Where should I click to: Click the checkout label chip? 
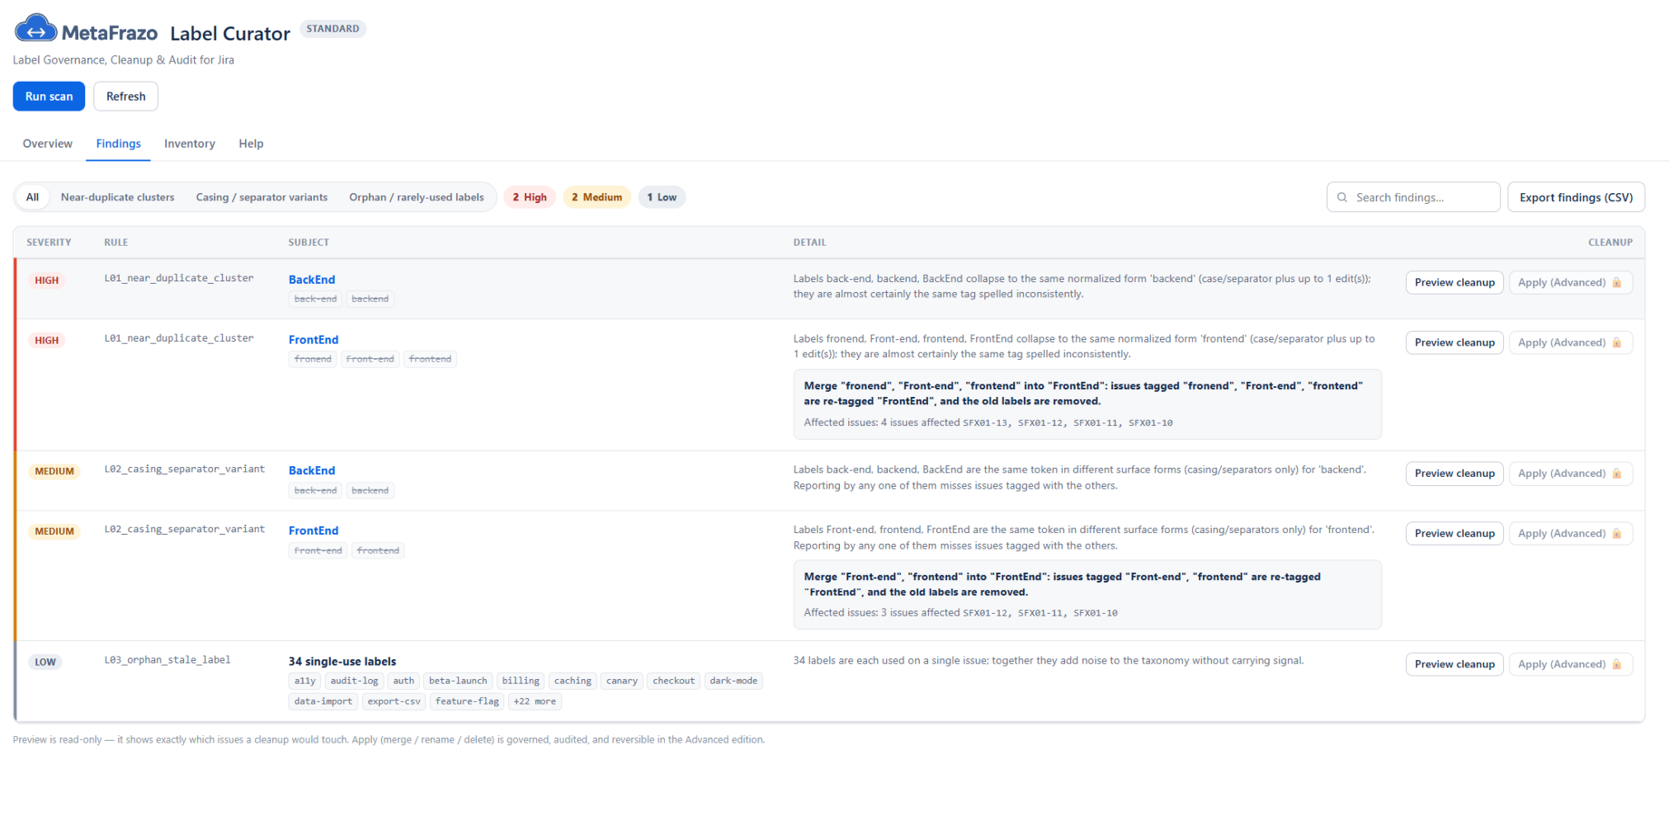click(x=674, y=681)
